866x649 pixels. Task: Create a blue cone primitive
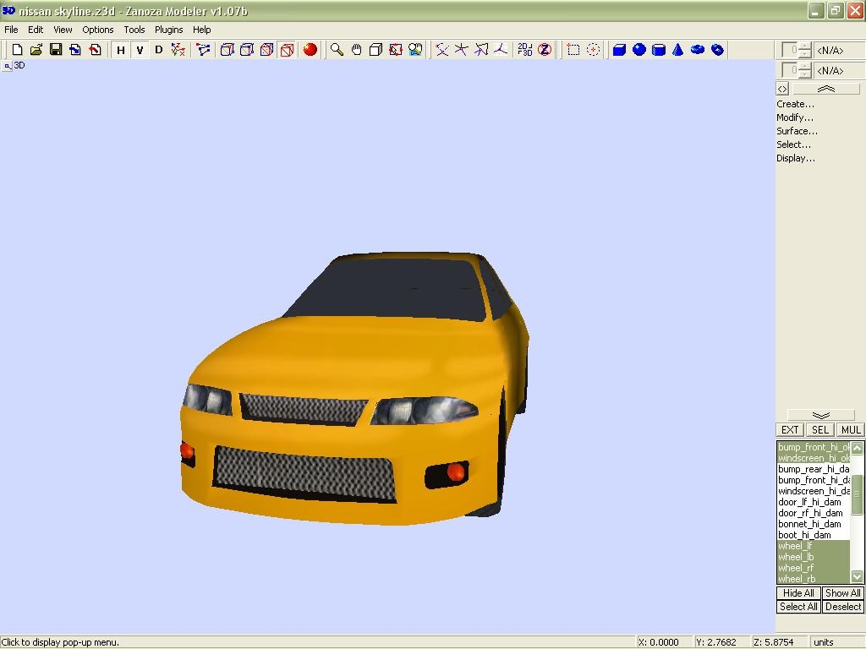pyautogui.click(x=677, y=50)
